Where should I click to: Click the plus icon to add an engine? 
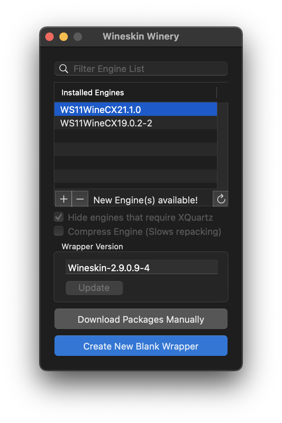pyautogui.click(x=64, y=199)
